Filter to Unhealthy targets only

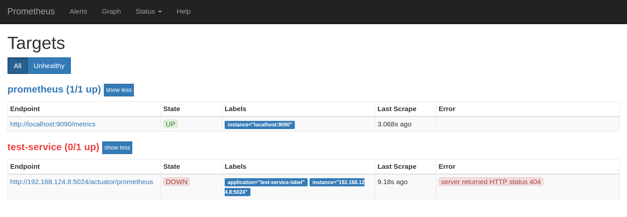coord(49,66)
